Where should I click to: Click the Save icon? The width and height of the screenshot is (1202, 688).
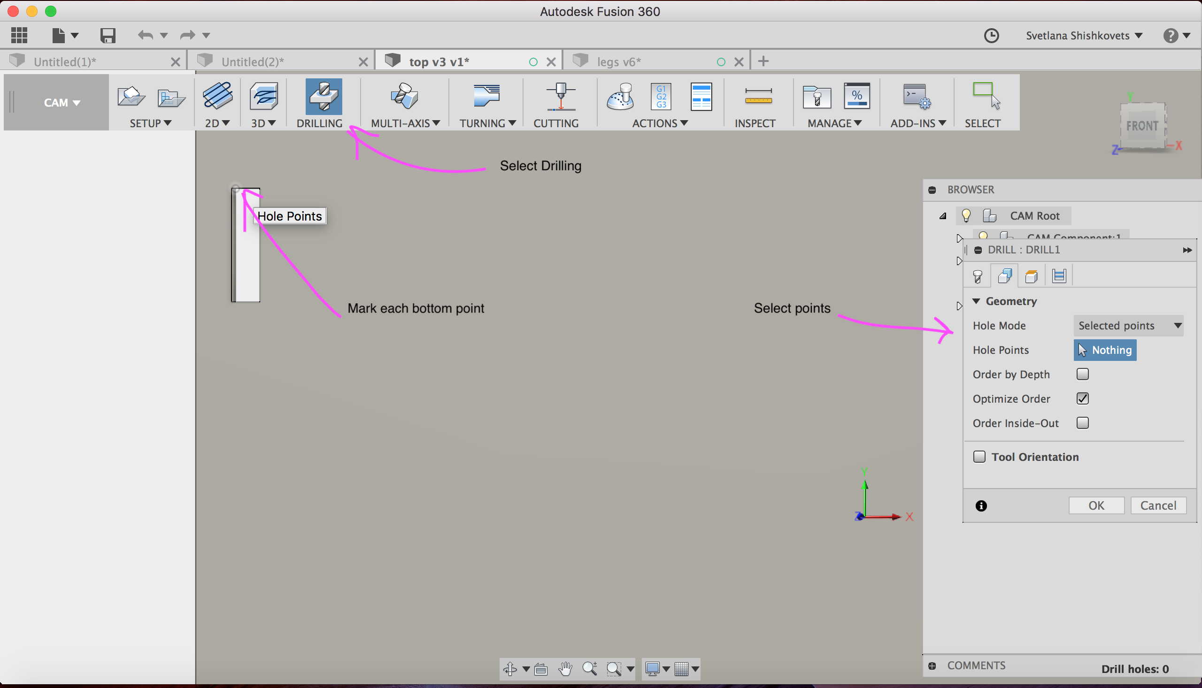108,35
